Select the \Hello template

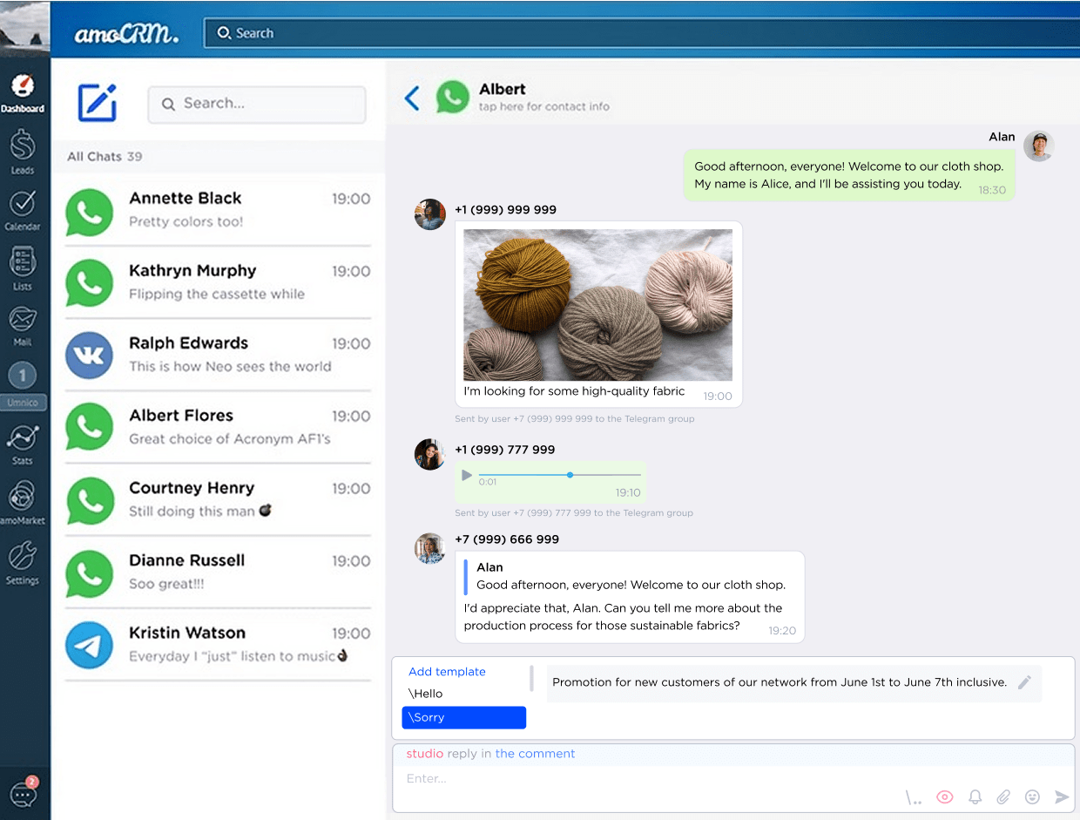tap(426, 693)
